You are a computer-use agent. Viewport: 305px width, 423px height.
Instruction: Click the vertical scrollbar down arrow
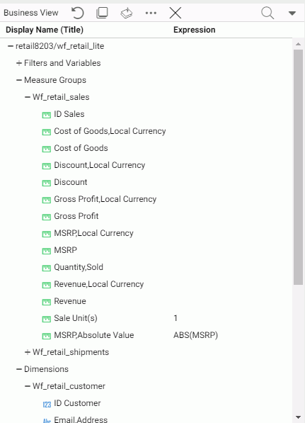tap(298, 417)
